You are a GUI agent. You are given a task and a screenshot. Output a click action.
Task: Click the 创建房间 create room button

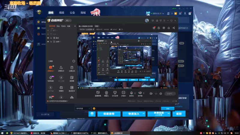click(x=109, y=114)
